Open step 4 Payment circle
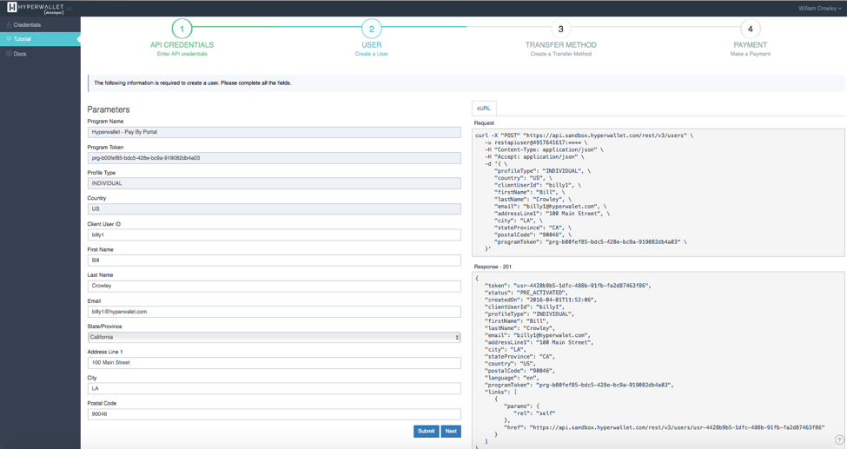 (751, 30)
